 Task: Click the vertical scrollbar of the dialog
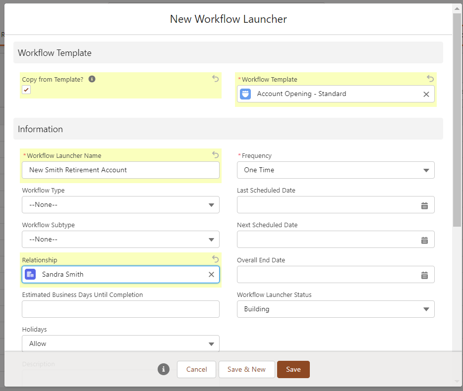(457, 120)
